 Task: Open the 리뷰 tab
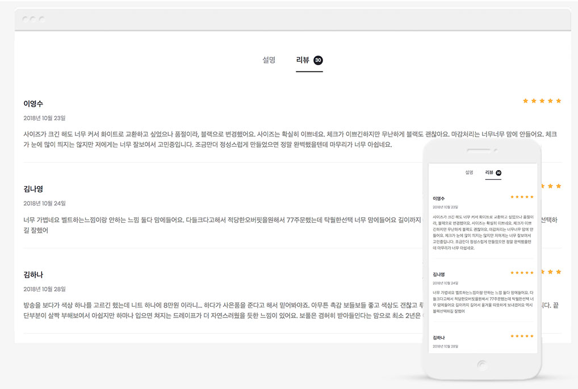[x=304, y=59]
